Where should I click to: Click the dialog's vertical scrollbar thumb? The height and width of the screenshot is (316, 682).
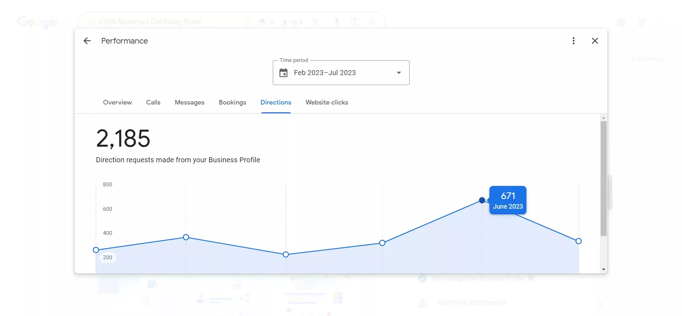pyautogui.click(x=603, y=179)
